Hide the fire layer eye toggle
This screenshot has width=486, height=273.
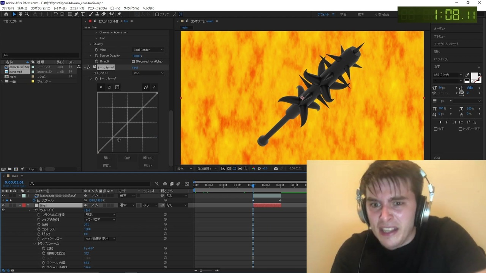3,205
